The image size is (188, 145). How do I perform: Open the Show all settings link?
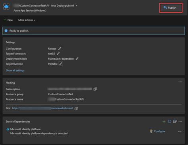coord(15,70)
